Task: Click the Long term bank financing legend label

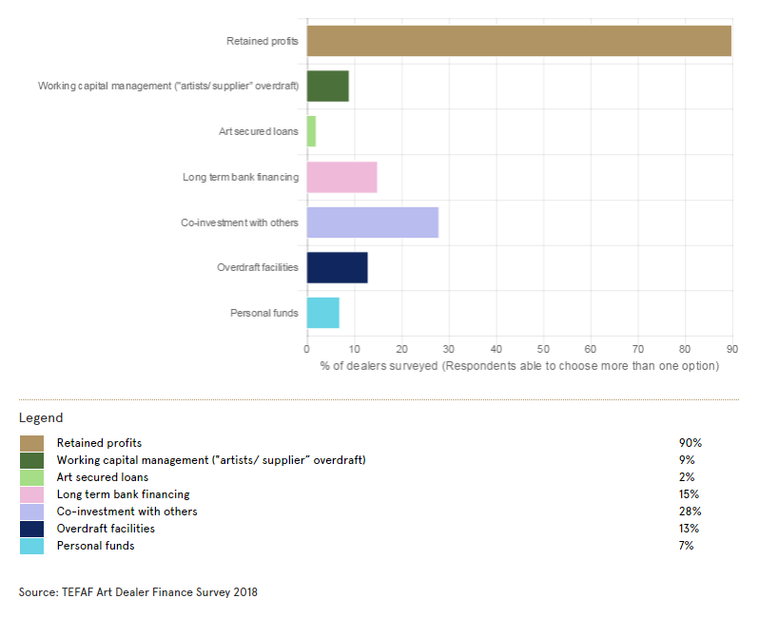Action: click(x=123, y=494)
